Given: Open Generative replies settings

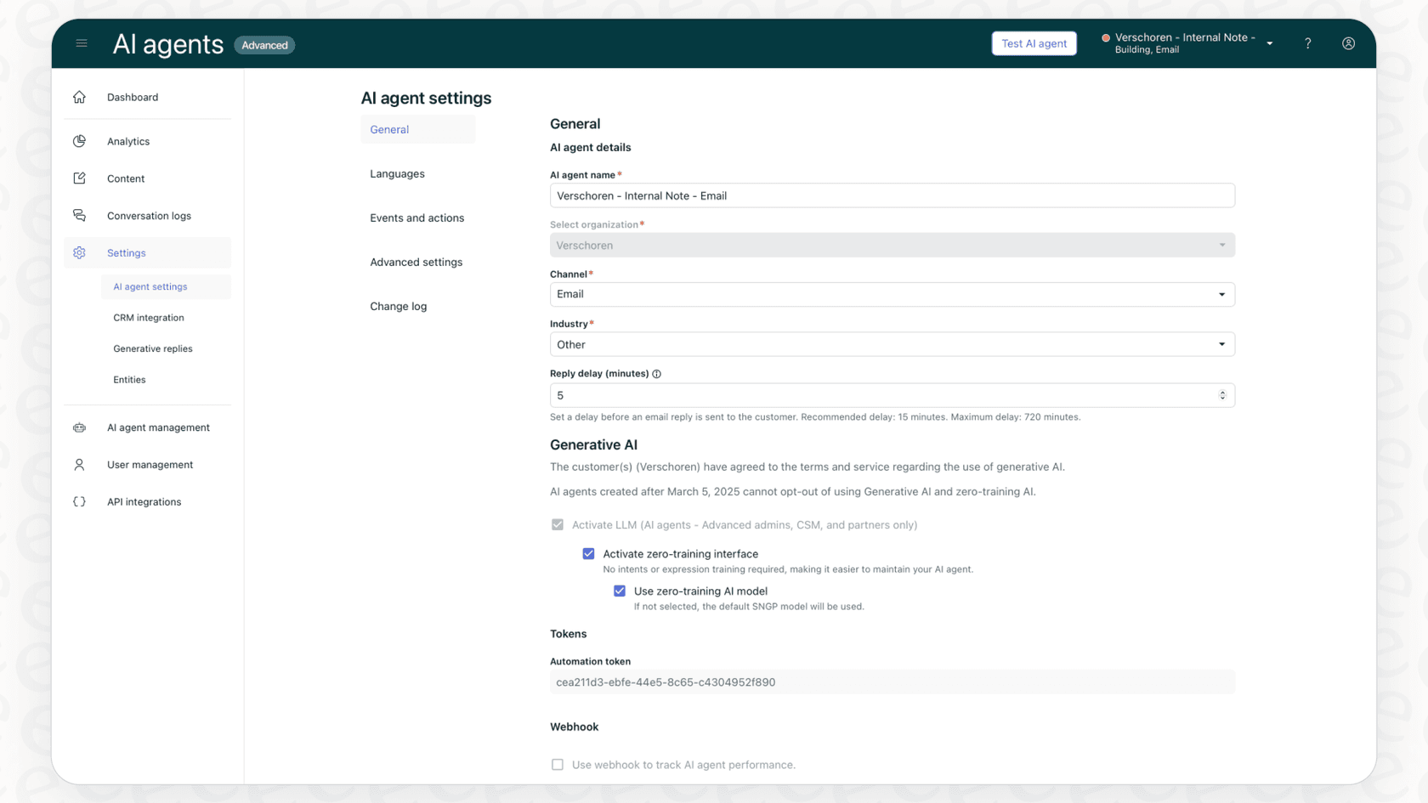Looking at the screenshot, I should (x=152, y=348).
